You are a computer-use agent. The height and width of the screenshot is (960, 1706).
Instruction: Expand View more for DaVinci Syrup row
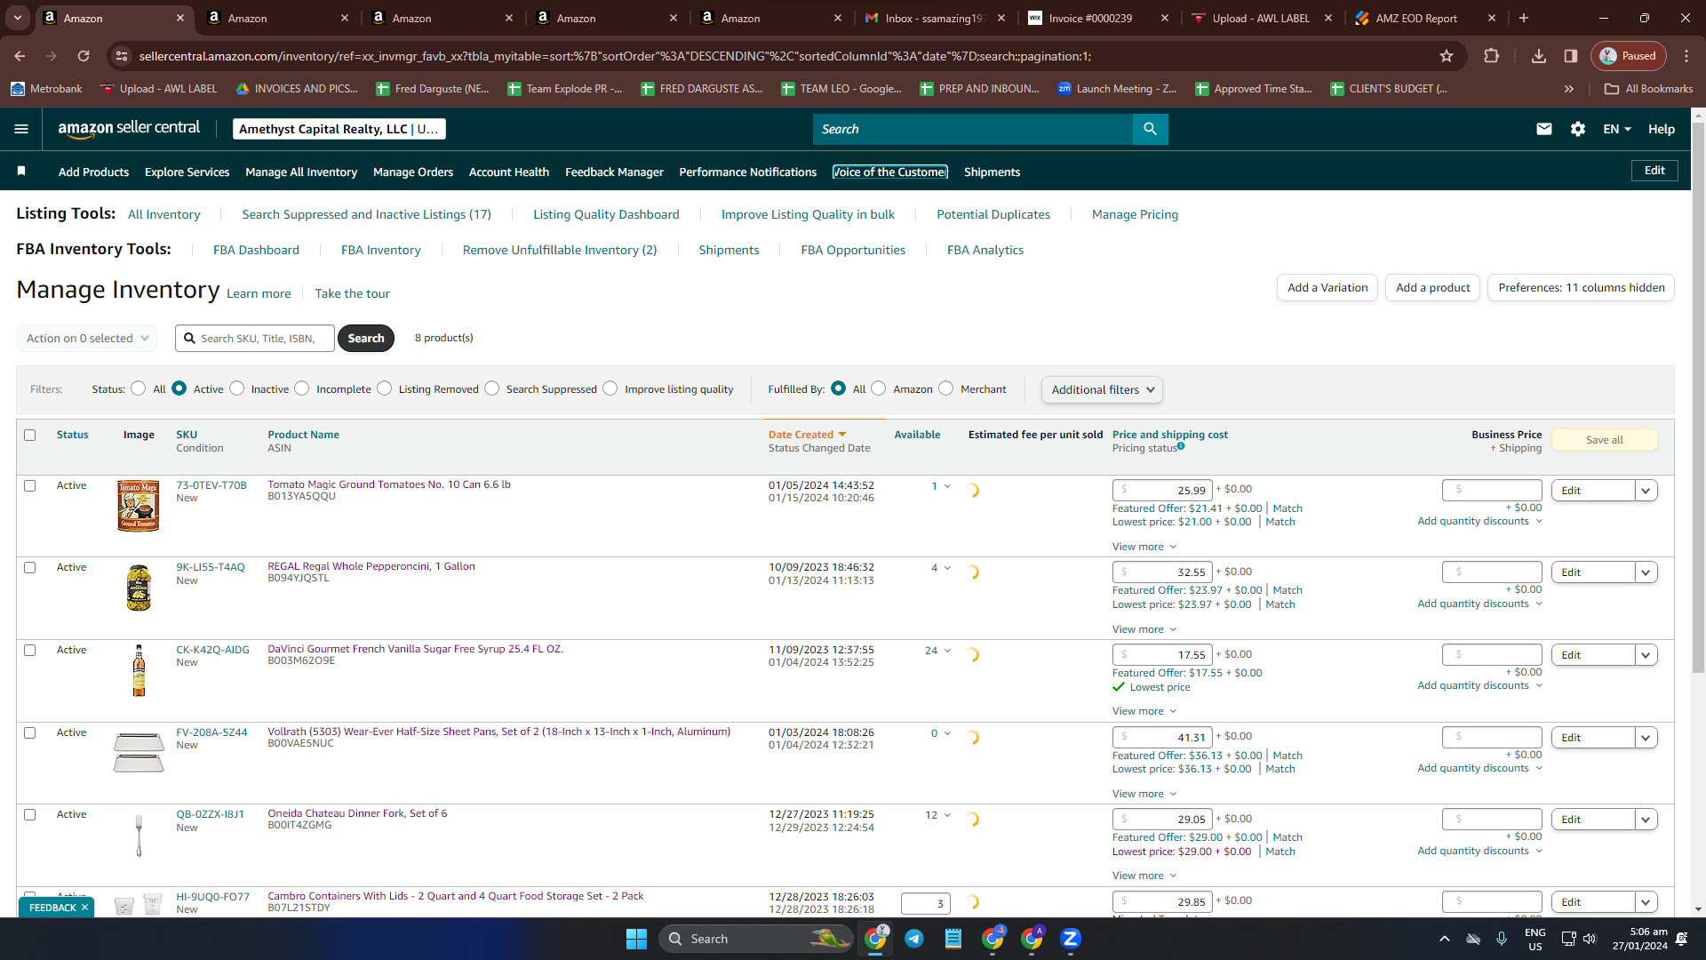pyautogui.click(x=1144, y=711)
